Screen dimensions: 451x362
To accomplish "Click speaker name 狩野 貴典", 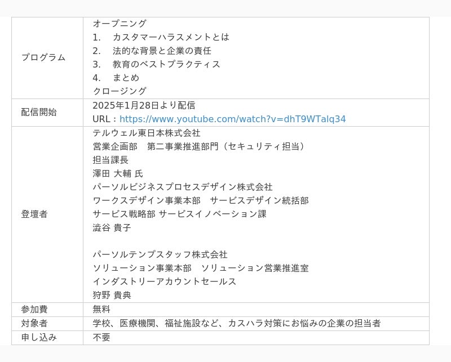I will pyautogui.click(x=112, y=295).
